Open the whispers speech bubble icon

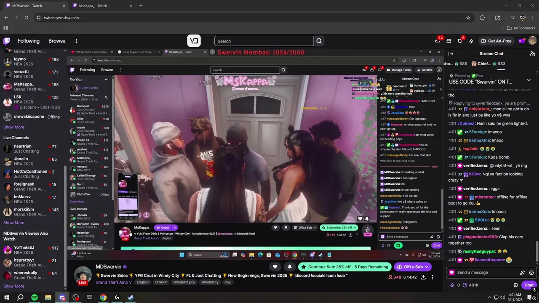(460, 41)
